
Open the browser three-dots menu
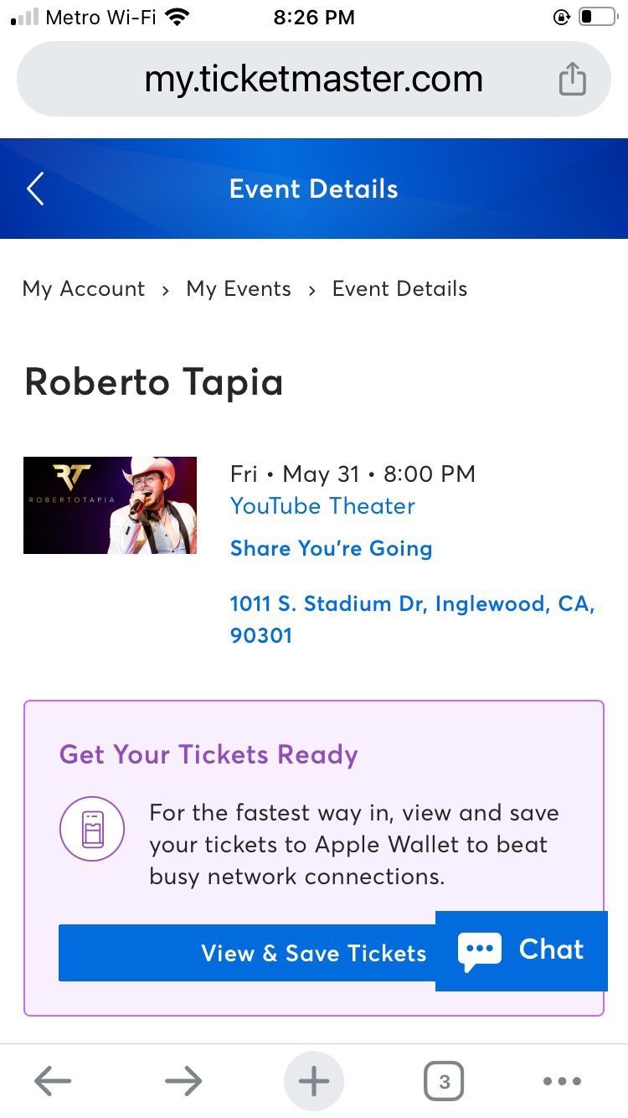click(562, 1081)
